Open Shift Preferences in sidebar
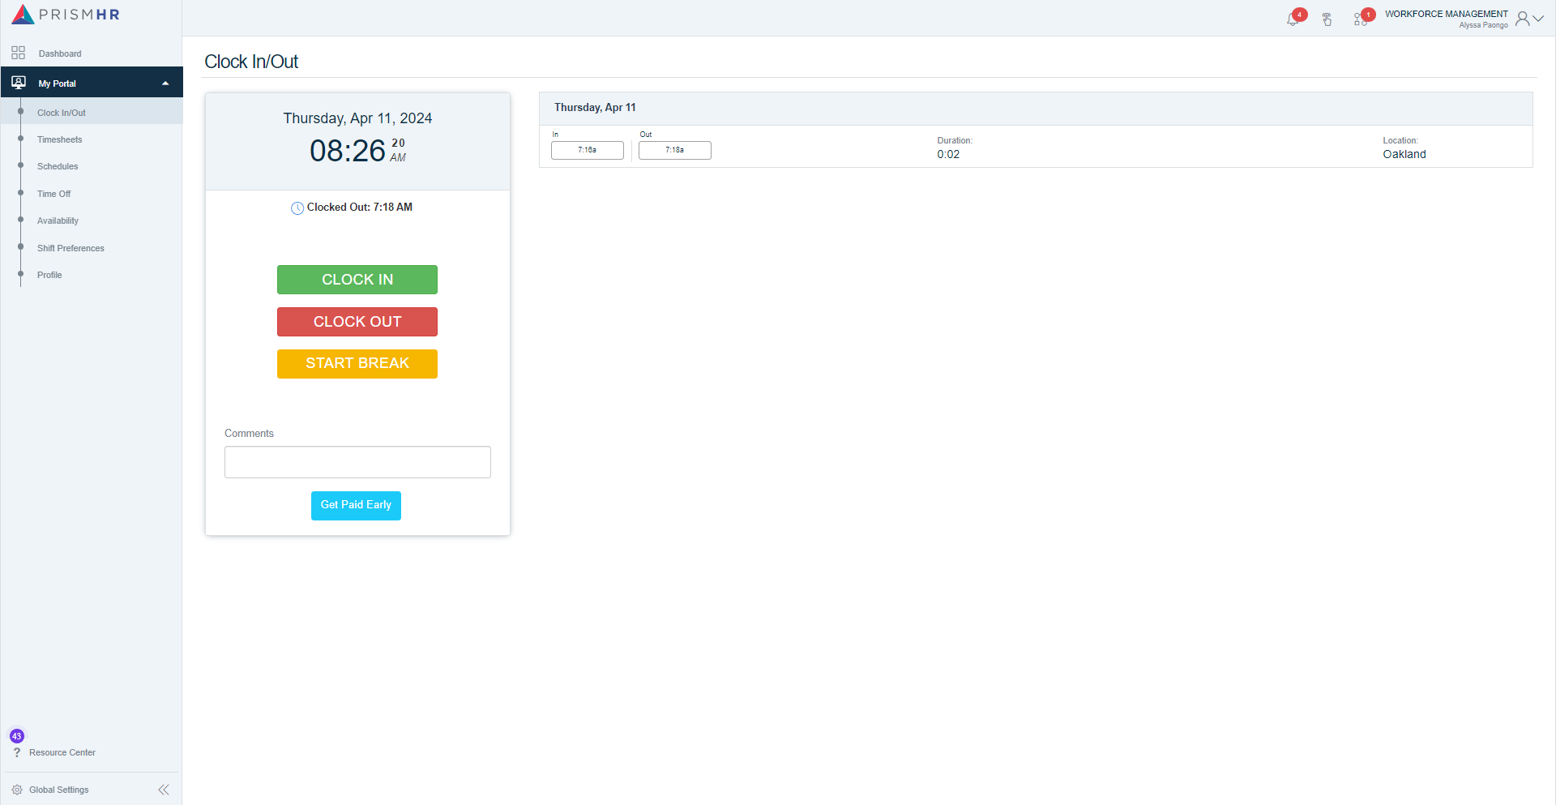This screenshot has height=805, width=1556. [x=70, y=248]
